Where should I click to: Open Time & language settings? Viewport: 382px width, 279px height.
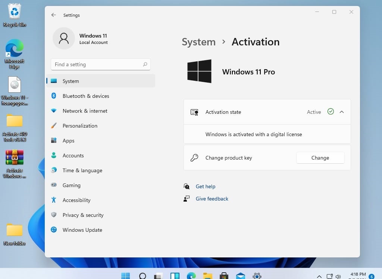[101, 170]
